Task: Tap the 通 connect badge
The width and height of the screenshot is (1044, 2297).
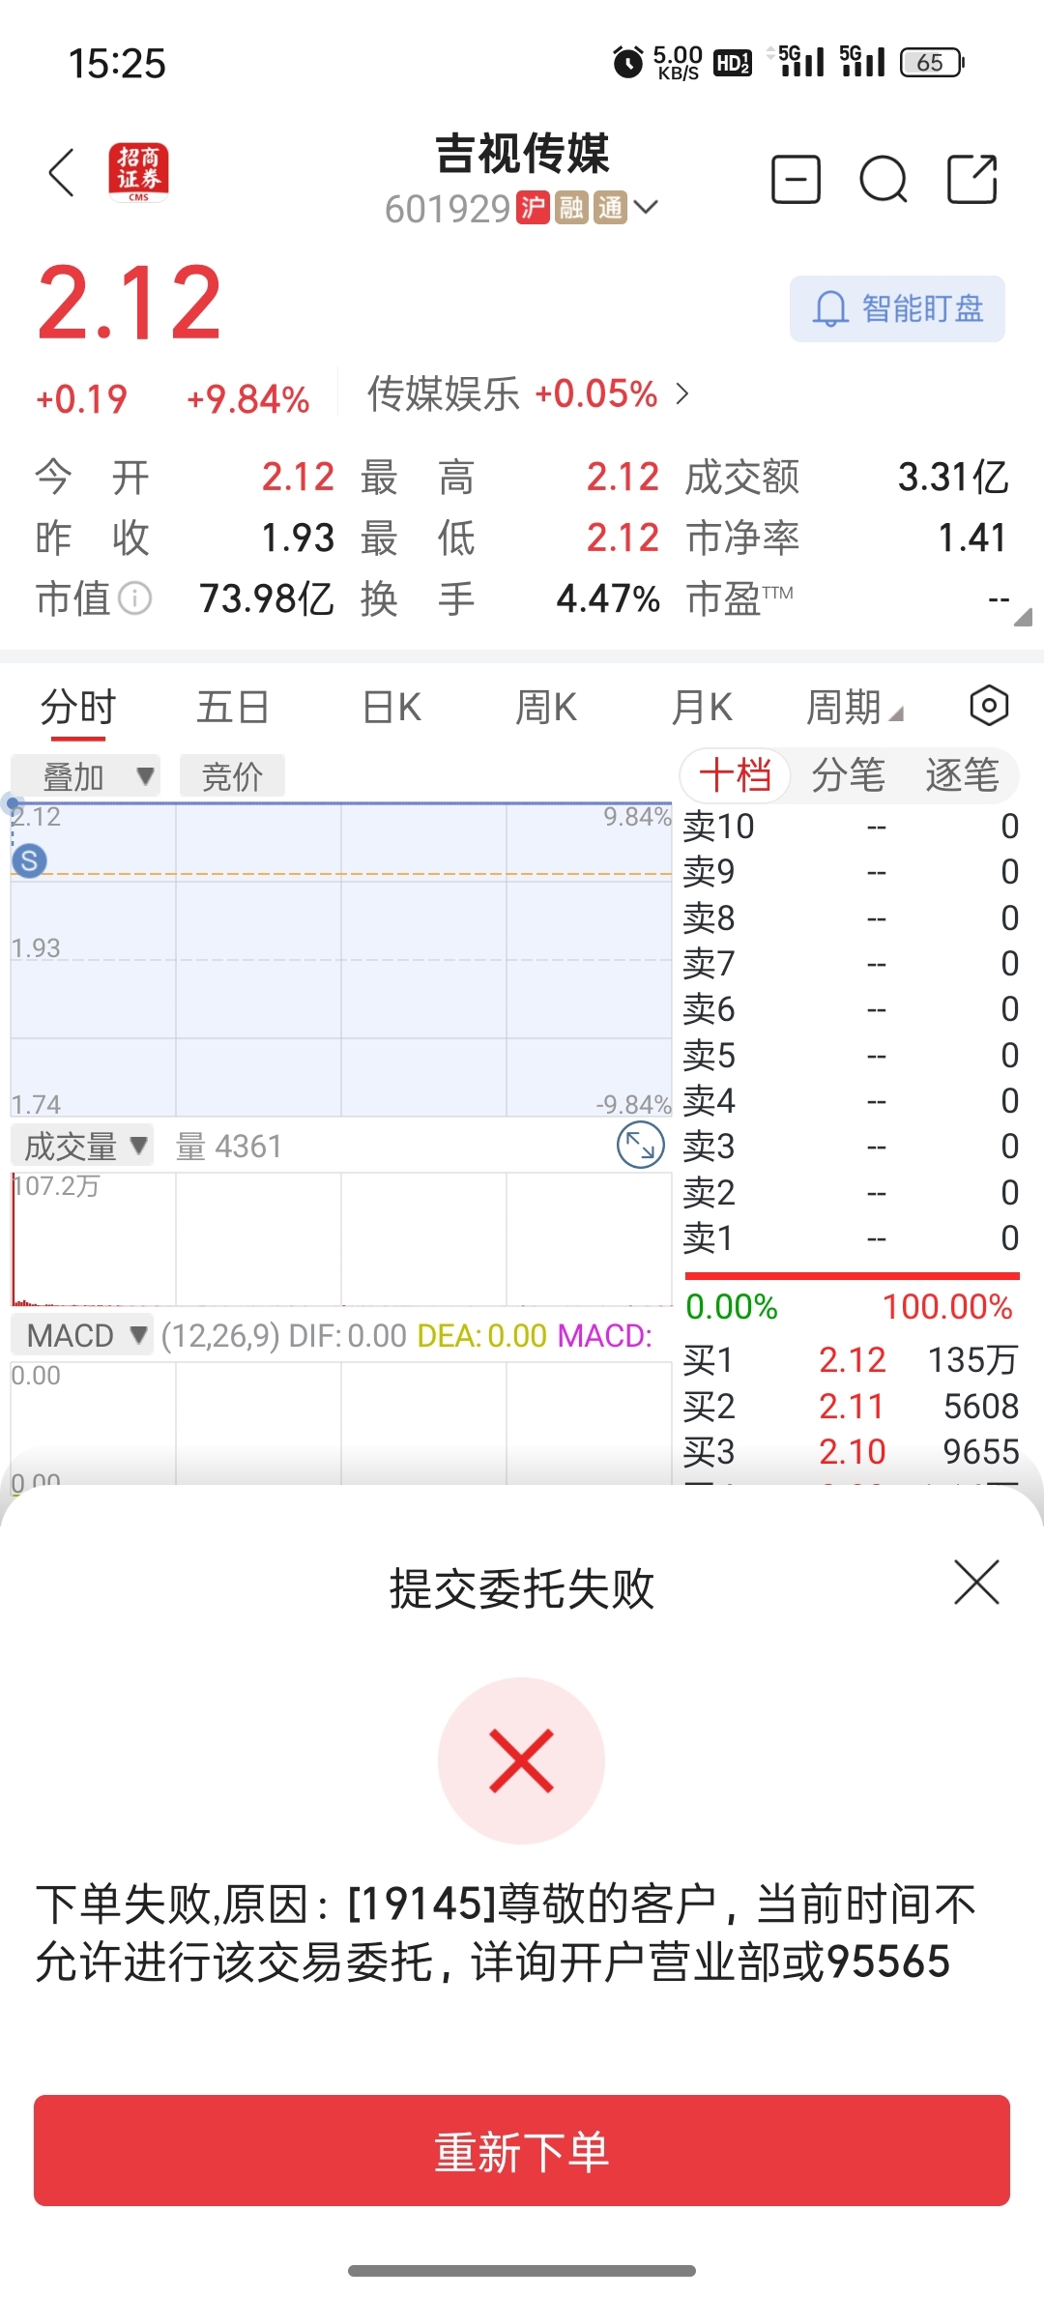Action: 610,208
